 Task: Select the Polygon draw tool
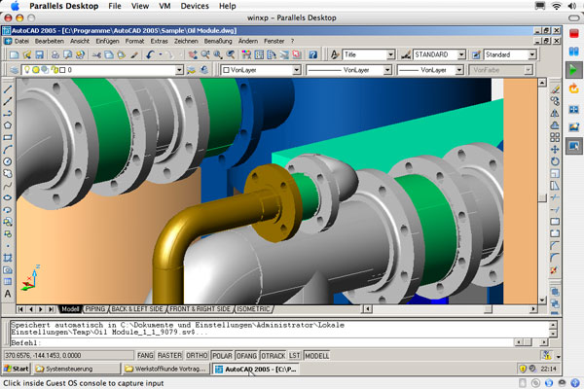(x=8, y=125)
